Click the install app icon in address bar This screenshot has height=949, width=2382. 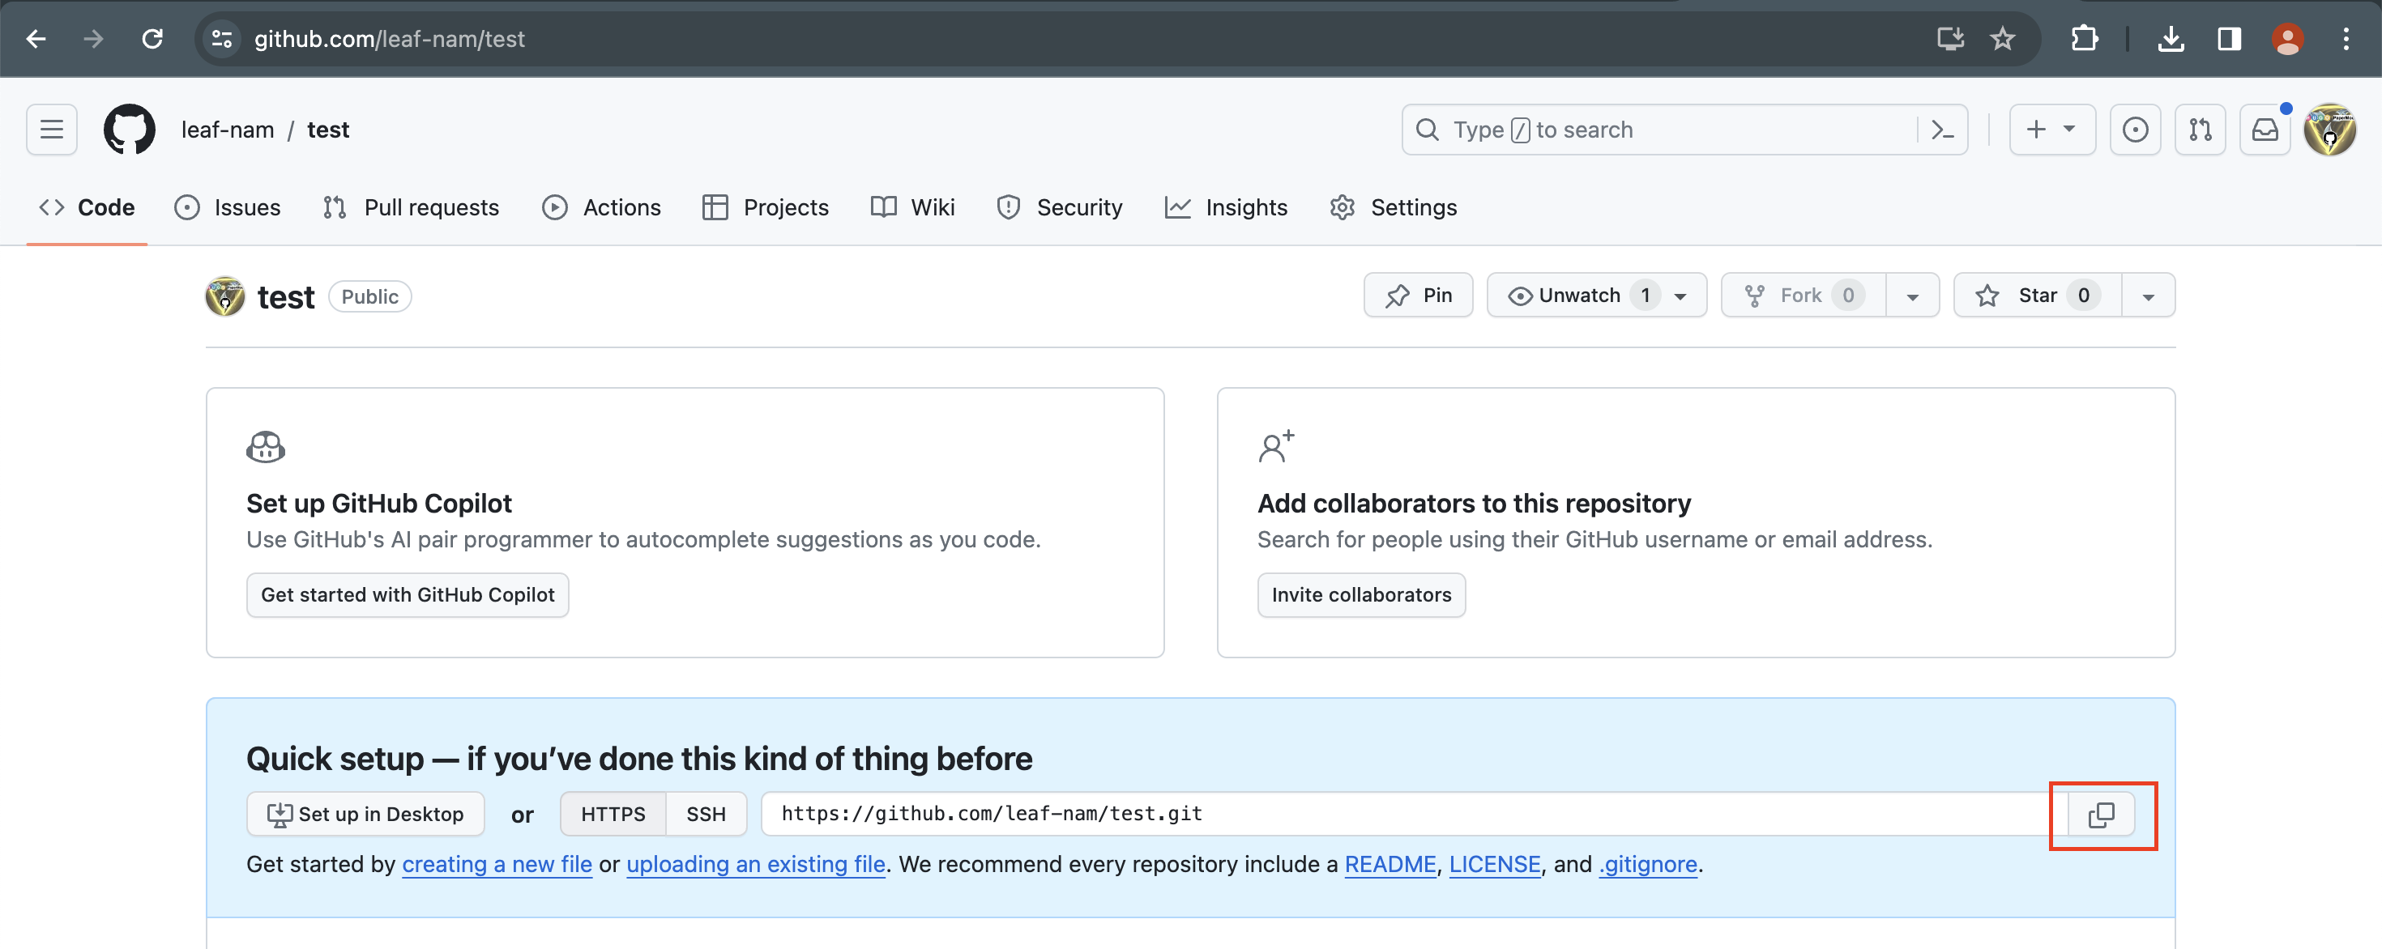(x=1950, y=39)
